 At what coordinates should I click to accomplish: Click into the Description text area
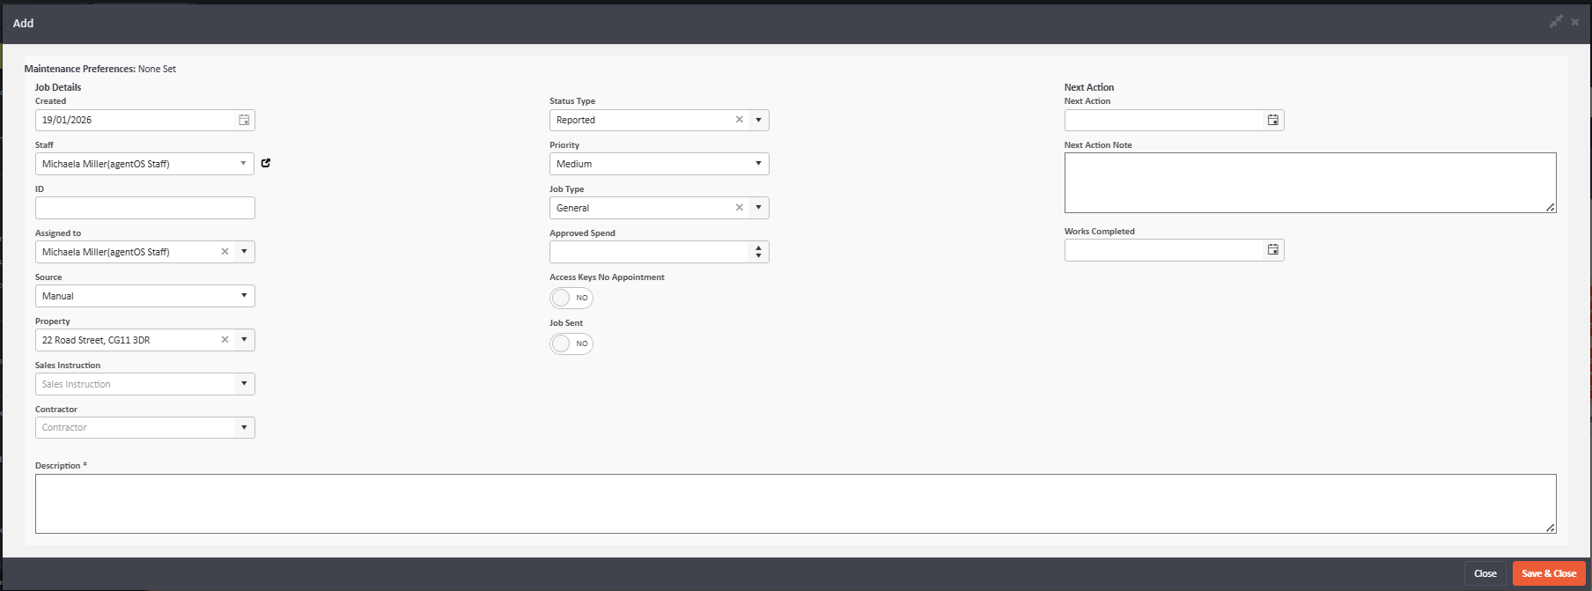[x=792, y=504]
